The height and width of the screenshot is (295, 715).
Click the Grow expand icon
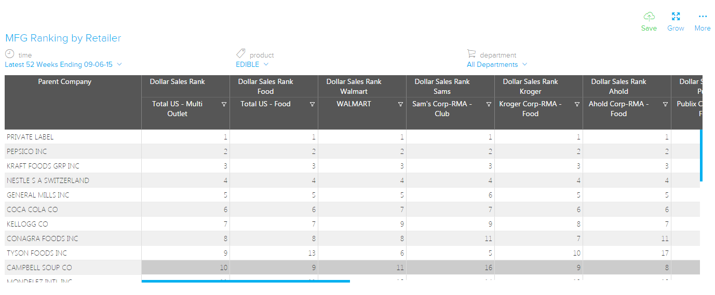pyautogui.click(x=676, y=17)
